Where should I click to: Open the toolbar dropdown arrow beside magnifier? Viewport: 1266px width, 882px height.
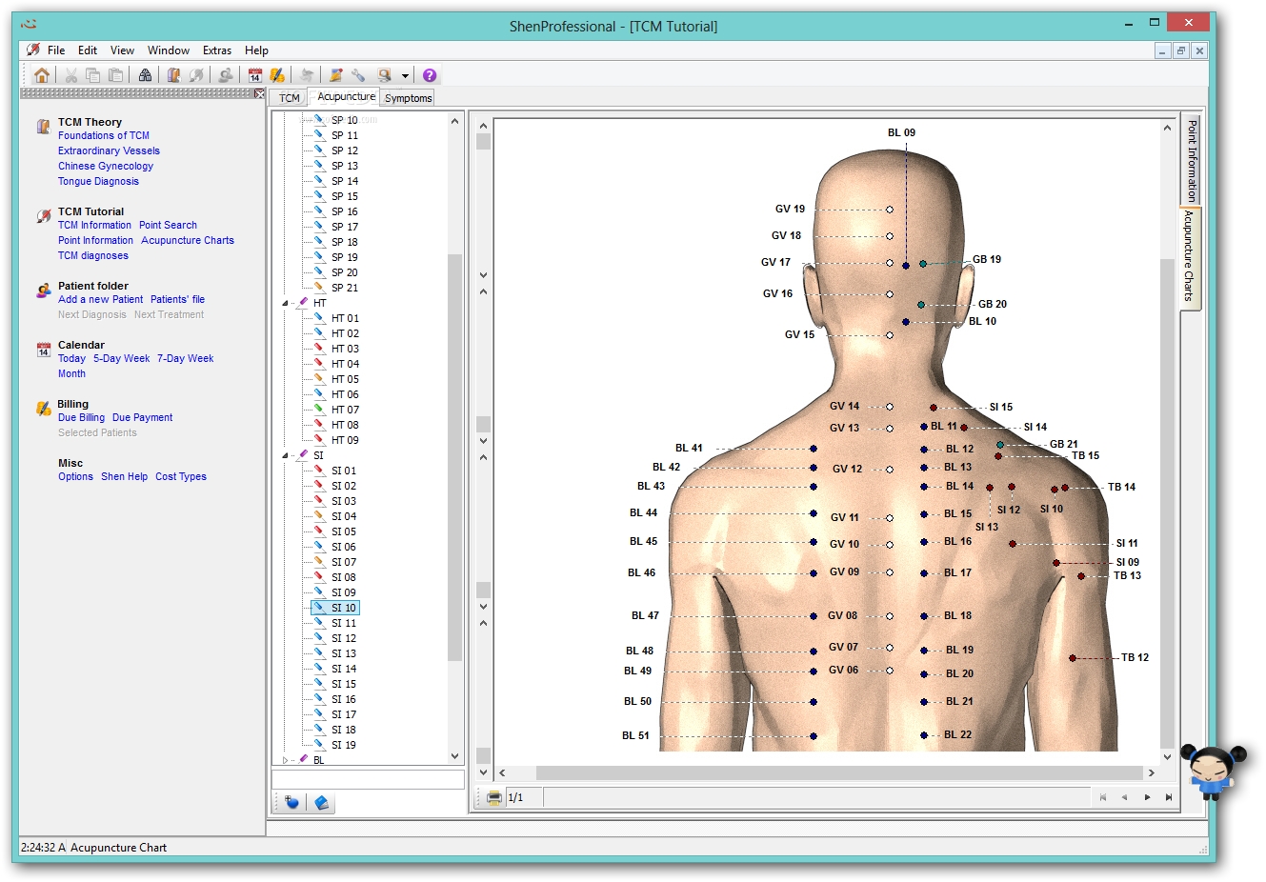tap(405, 76)
